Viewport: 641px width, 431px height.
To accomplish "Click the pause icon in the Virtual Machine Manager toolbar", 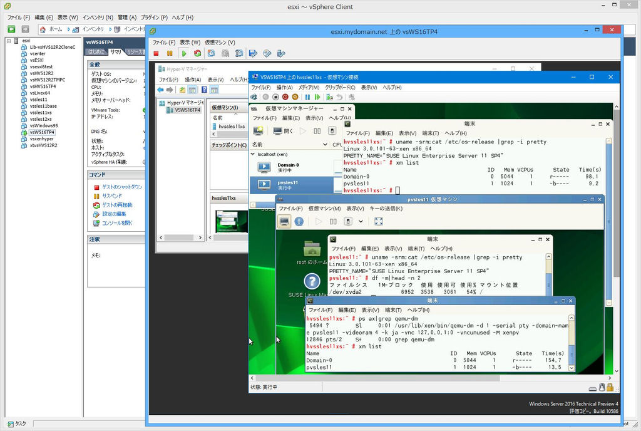I will (x=317, y=131).
